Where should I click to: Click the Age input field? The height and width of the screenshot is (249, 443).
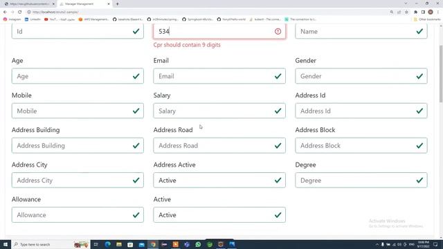click(x=78, y=76)
